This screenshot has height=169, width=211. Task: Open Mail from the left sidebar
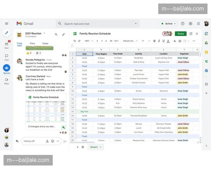[x=6, y=45]
